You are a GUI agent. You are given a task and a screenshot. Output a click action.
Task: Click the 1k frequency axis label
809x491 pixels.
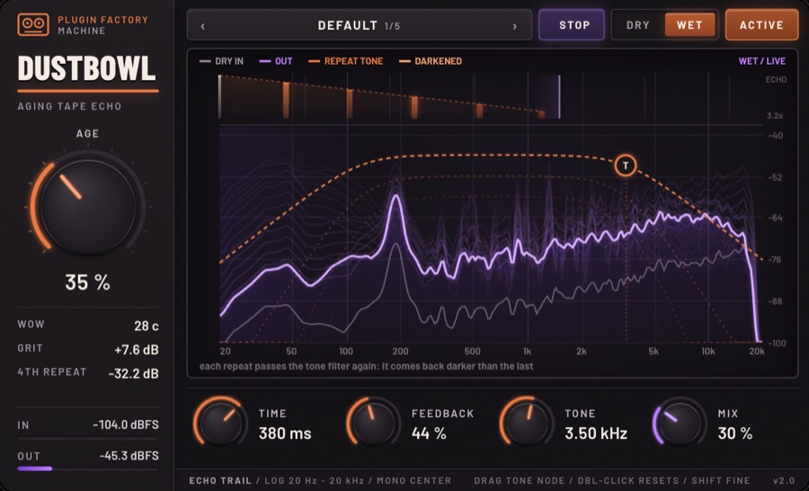tap(527, 351)
